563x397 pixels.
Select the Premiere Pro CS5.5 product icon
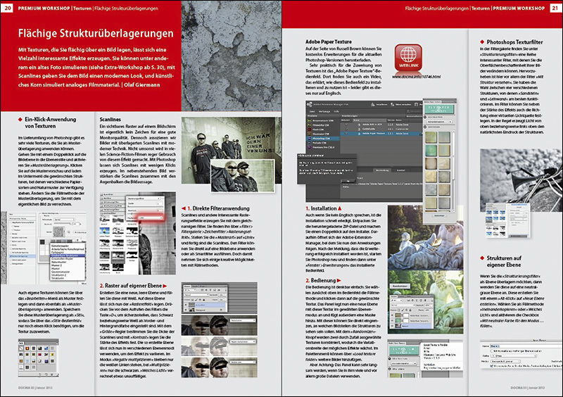coord(309,147)
